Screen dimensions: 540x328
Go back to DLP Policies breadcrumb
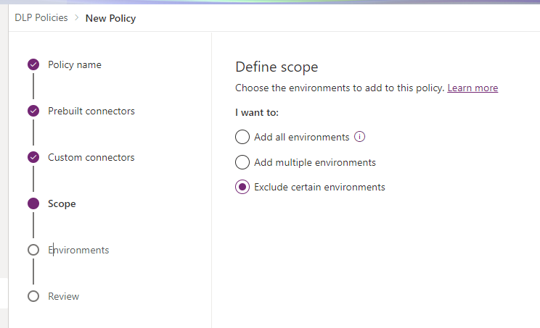click(40, 18)
